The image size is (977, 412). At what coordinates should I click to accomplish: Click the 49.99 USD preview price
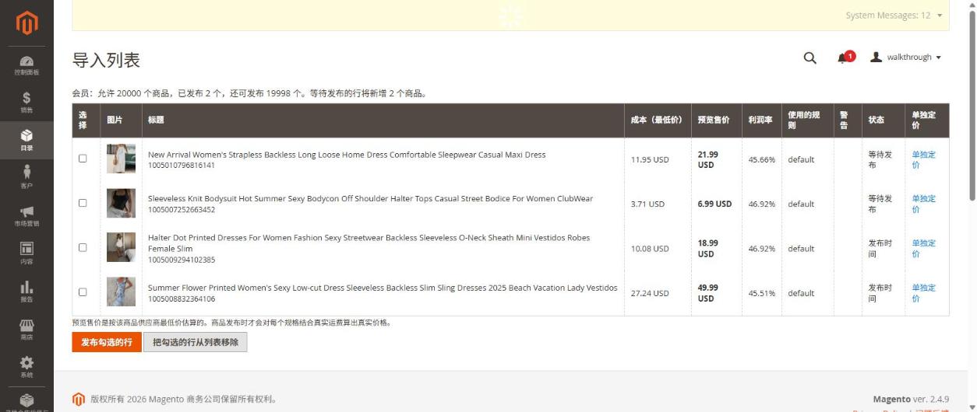(x=708, y=293)
